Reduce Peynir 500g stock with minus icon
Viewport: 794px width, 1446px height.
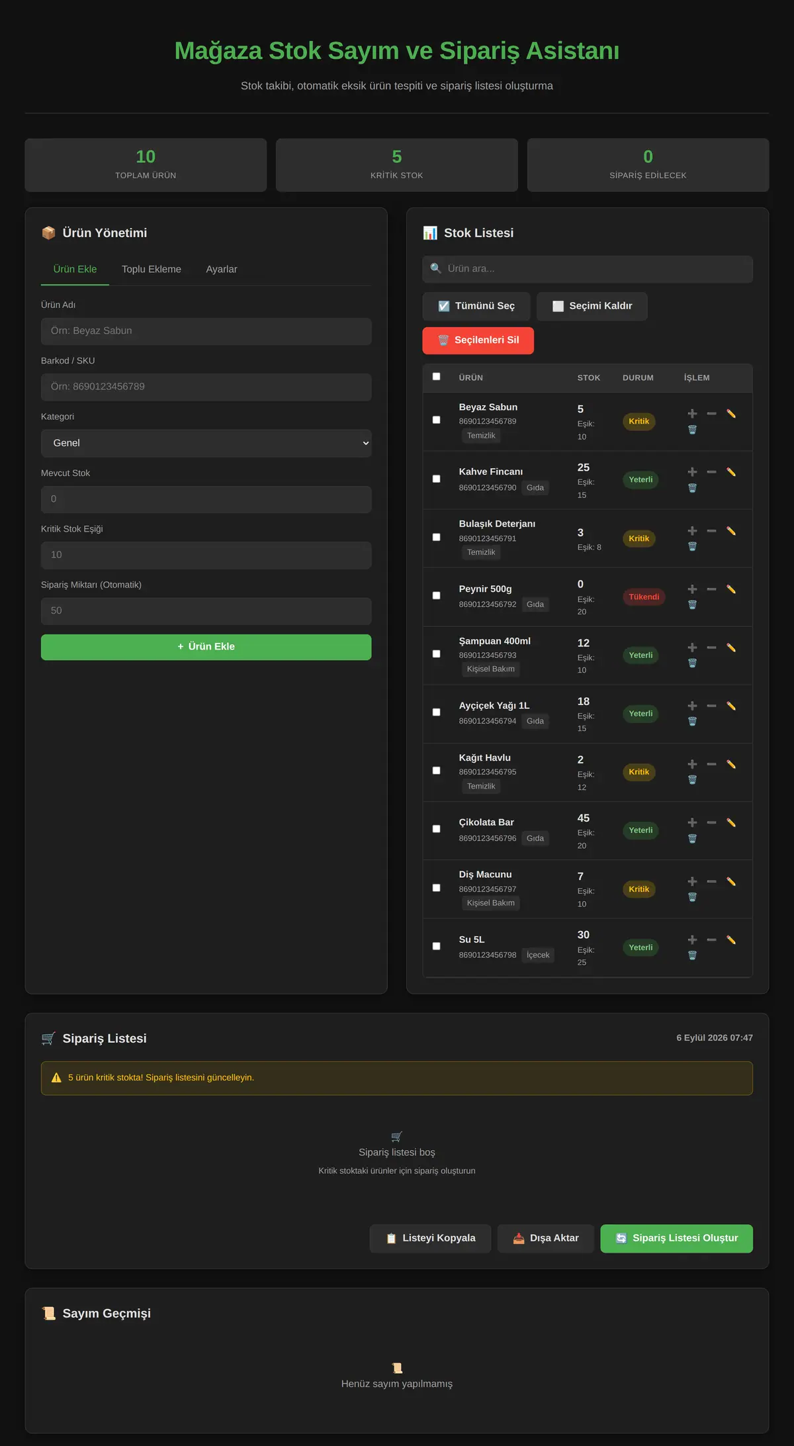(x=711, y=589)
